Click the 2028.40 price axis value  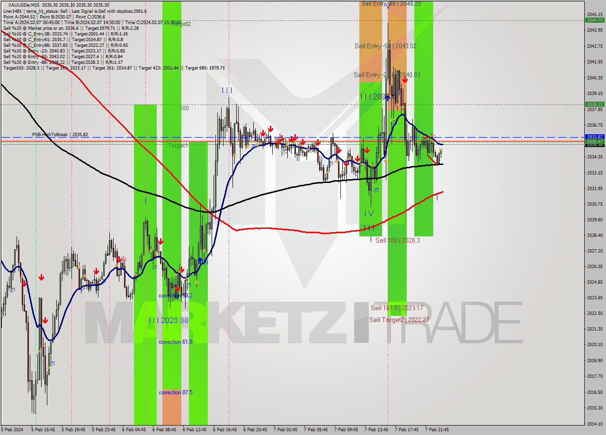[x=595, y=235]
